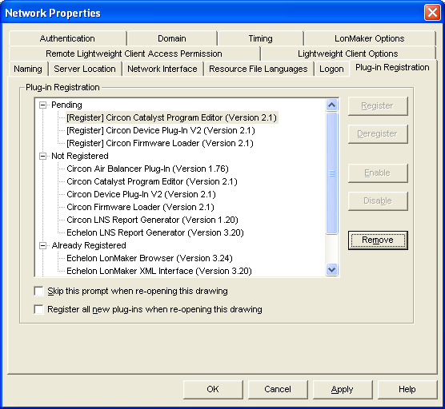Click the plug-in list scrollbar thumb
The height and width of the screenshot is (409, 445).
pos(332,173)
